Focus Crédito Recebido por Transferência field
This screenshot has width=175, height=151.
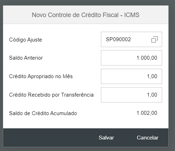[x=132, y=95]
